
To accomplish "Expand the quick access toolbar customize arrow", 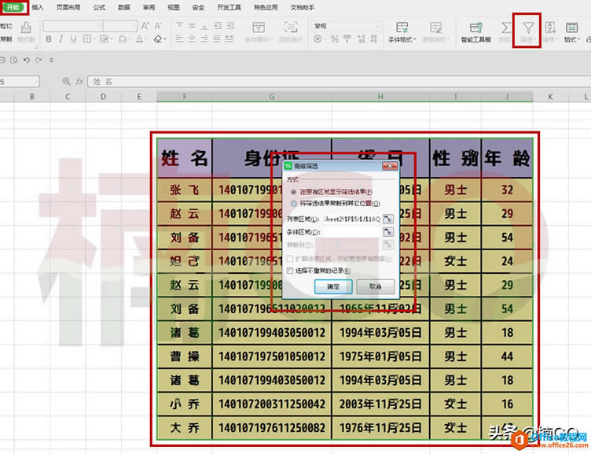I will click(x=52, y=60).
